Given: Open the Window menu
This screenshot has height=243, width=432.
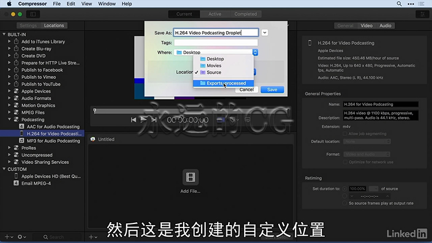Looking at the screenshot, I should [107, 4].
